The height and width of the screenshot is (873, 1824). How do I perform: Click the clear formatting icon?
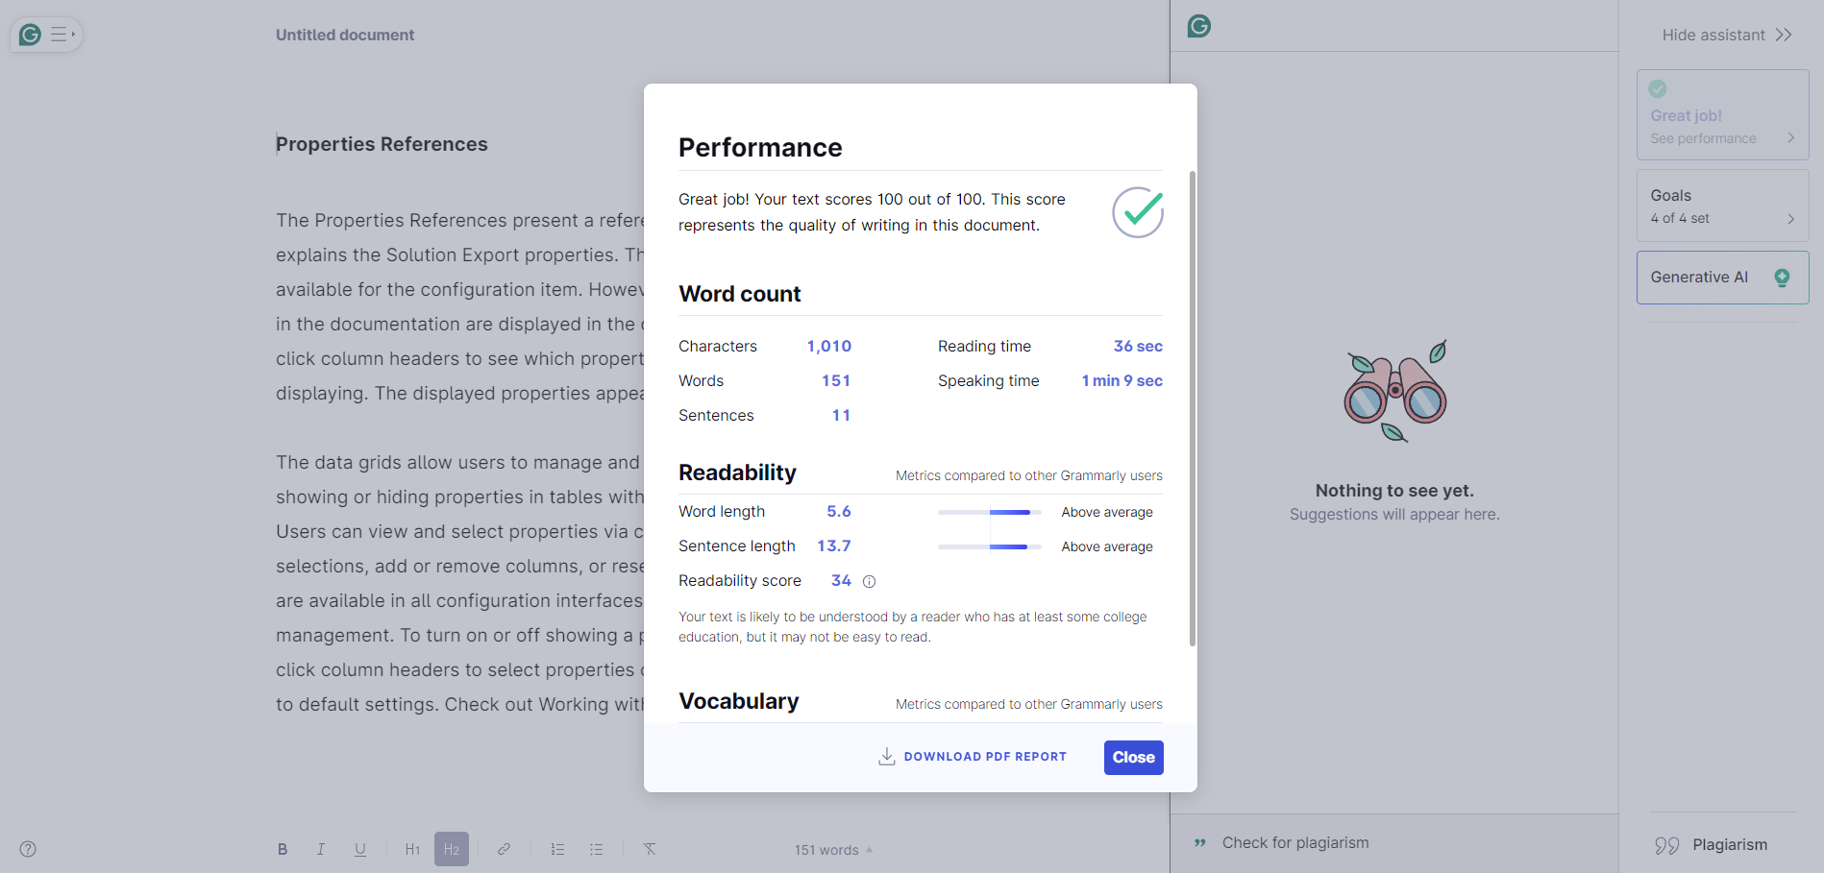pos(650,849)
